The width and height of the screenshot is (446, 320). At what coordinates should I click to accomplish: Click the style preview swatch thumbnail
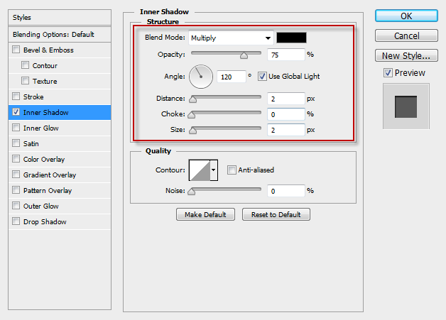pos(406,106)
